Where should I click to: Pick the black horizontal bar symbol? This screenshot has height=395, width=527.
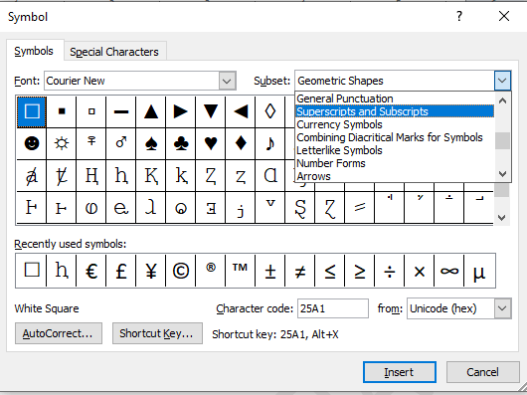click(121, 111)
